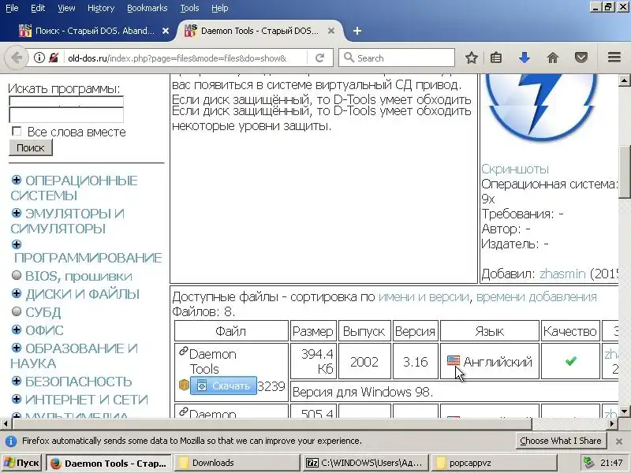This screenshot has width=631, height=473.
Task: Open the Пуск start menu
Action: (x=22, y=463)
